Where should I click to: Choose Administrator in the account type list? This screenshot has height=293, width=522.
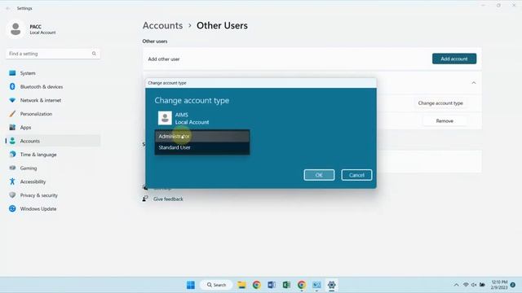point(202,136)
